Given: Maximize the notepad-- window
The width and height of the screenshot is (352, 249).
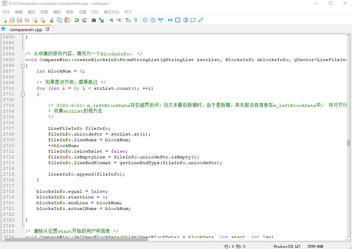Looking at the screenshot, I should [x=330, y=3].
